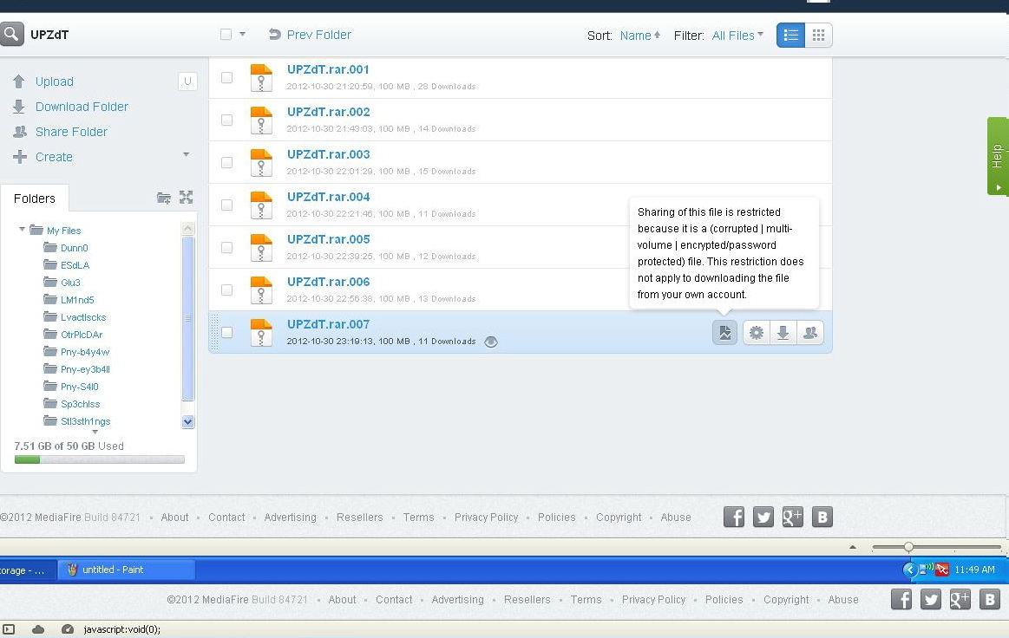Screen dimensions: 1009x638
Task: Select the Lvactlscks folder in tree
Action: (x=83, y=317)
